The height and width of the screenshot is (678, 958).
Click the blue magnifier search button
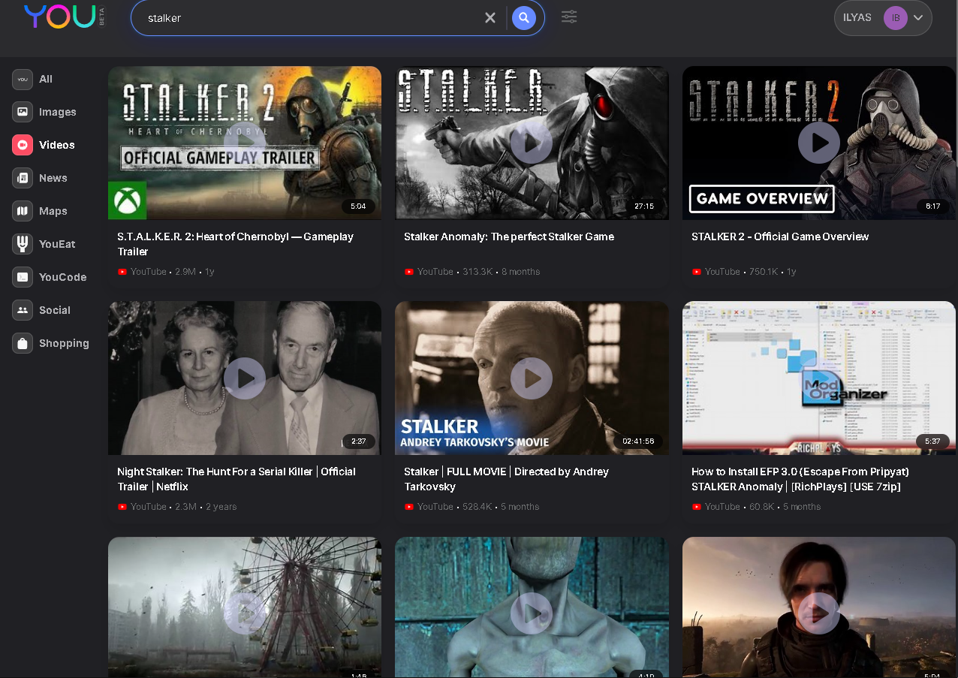[x=524, y=17]
